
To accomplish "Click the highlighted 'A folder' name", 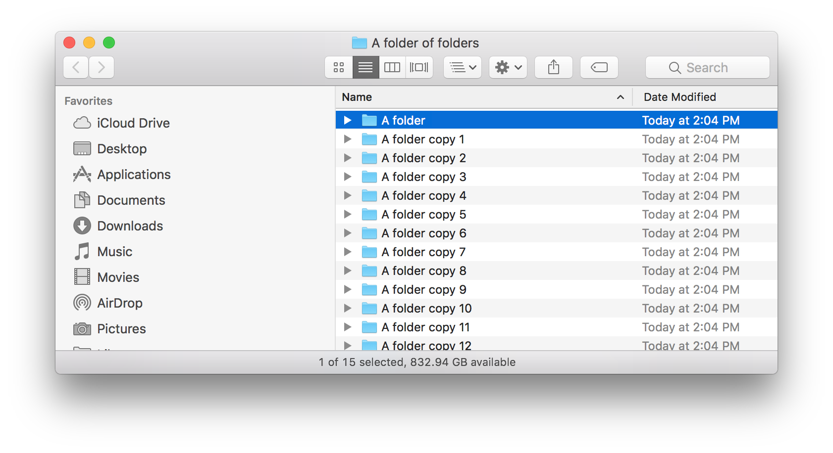I will point(403,120).
